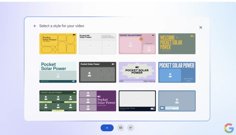Select the slate blue style thumbnail

[177, 101]
